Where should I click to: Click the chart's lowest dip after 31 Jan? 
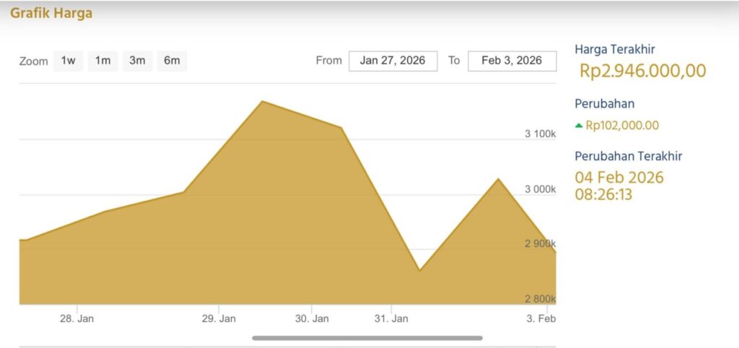pos(419,271)
